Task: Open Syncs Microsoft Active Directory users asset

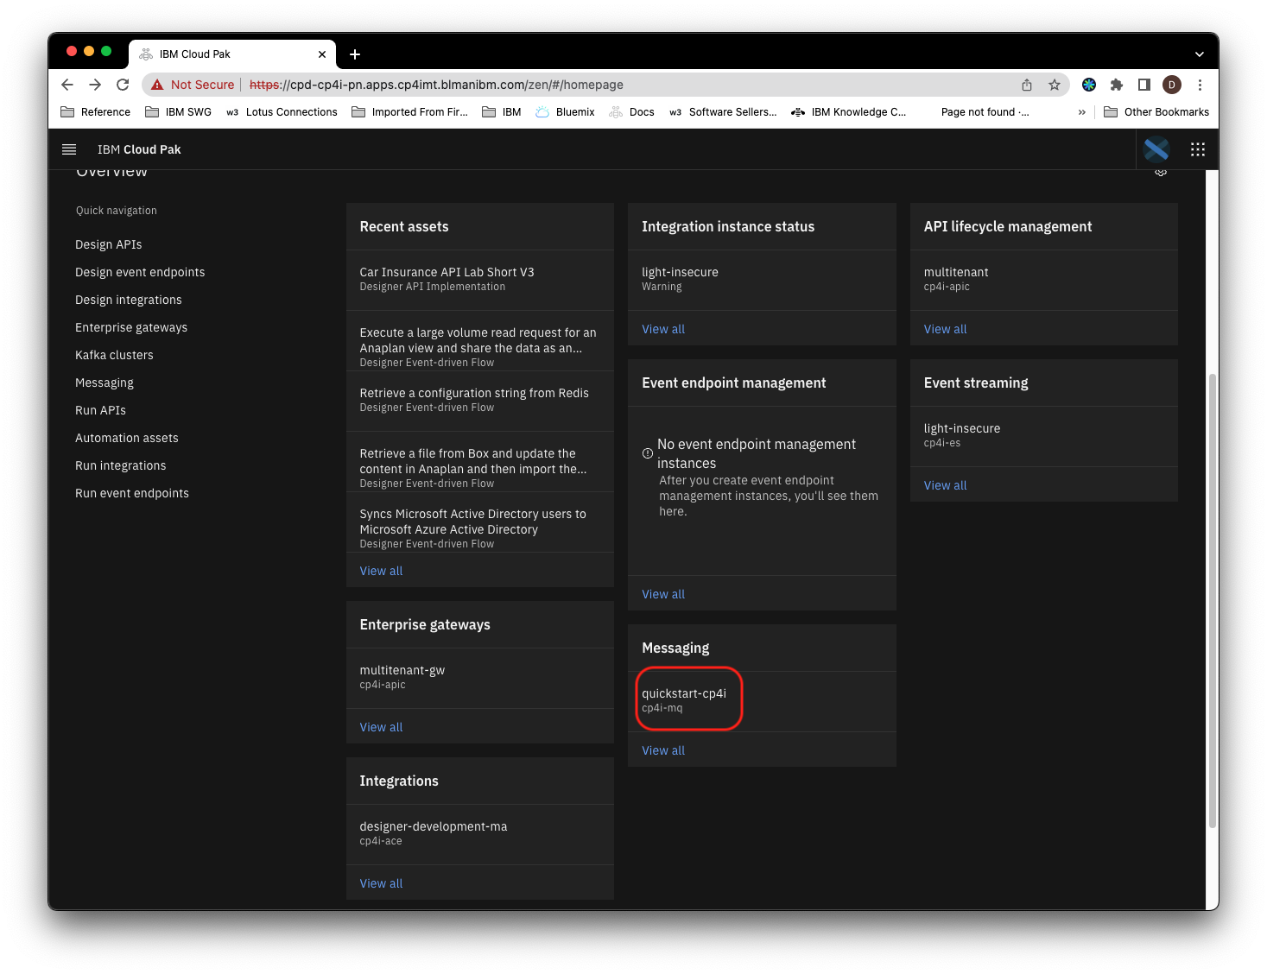Action: click(x=479, y=522)
